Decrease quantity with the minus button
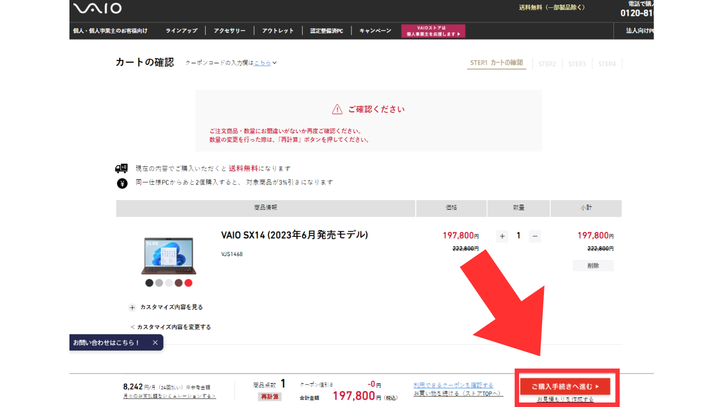This screenshot has width=723, height=407. click(x=535, y=236)
